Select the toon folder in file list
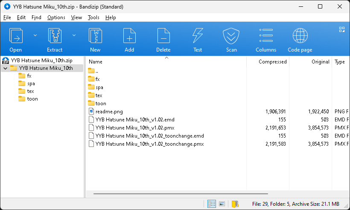 (x=97, y=104)
